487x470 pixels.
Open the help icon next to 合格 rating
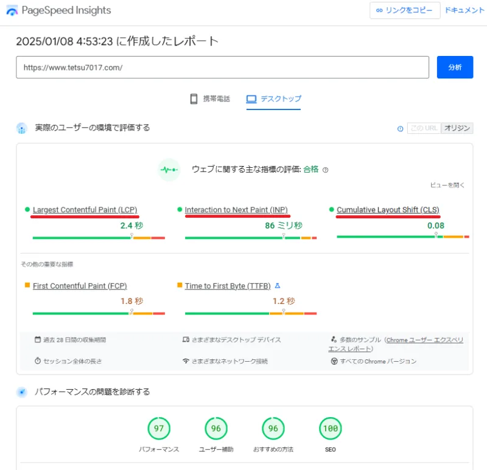click(x=325, y=170)
